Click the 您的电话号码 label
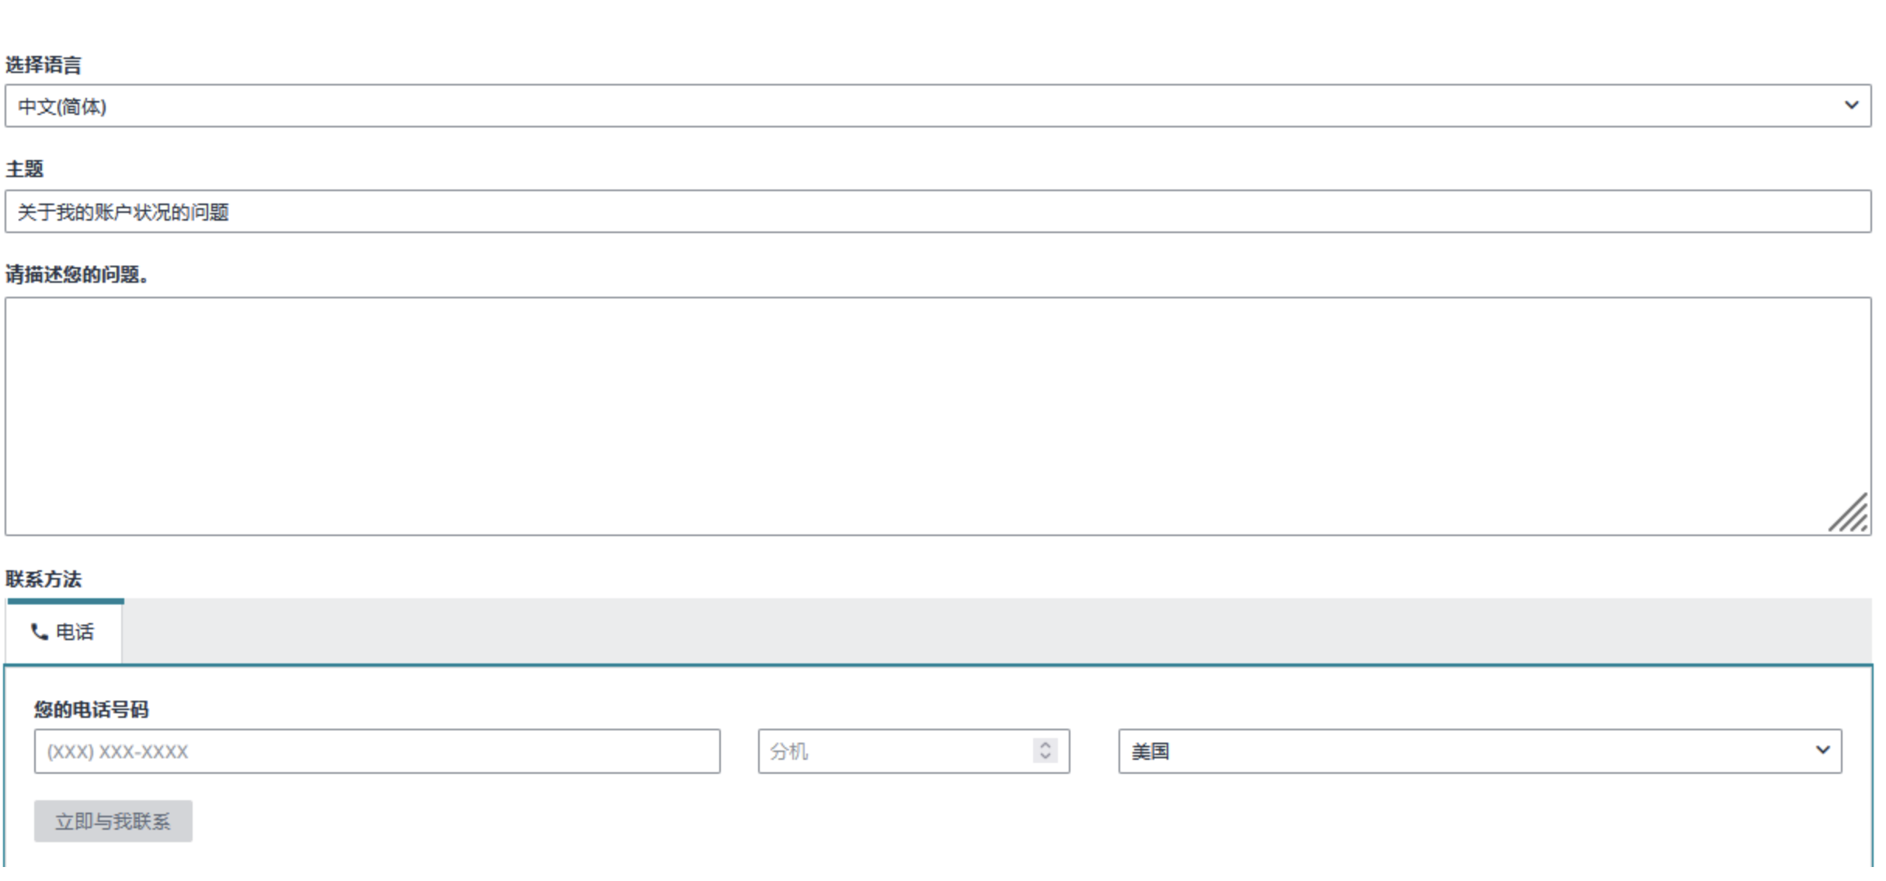This screenshot has width=1886, height=881. tap(91, 709)
